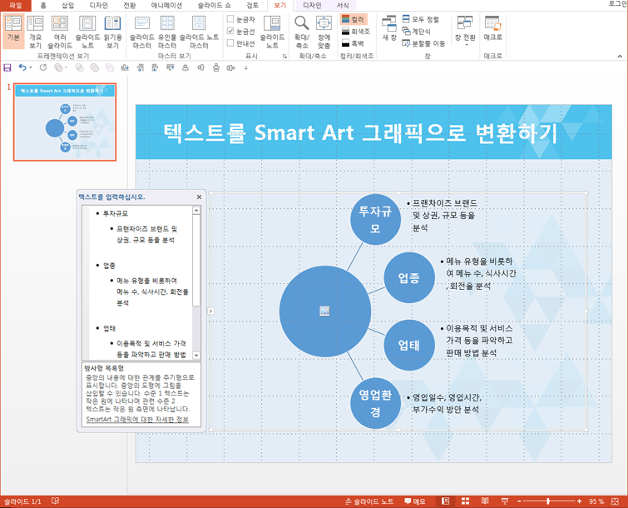Click the align top icon in quick toolbar

point(171,67)
